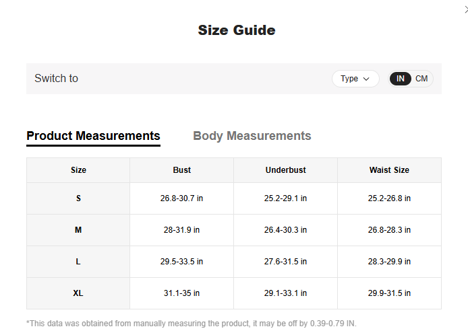468x335 pixels.
Task: Close the Size Guide dialog
Action: tap(465, 8)
